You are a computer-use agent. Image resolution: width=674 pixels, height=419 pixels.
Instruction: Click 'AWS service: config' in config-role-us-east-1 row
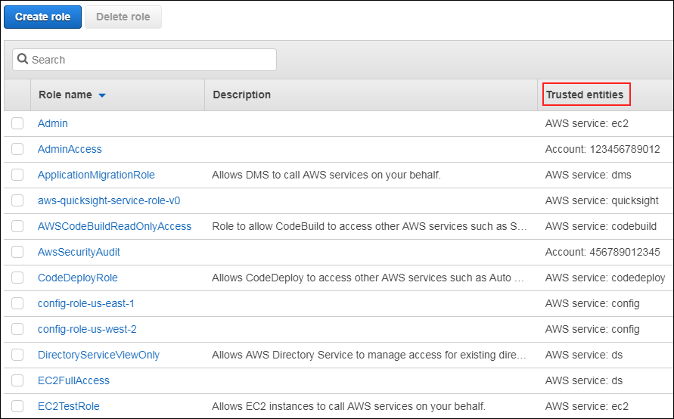pos(592,303)
